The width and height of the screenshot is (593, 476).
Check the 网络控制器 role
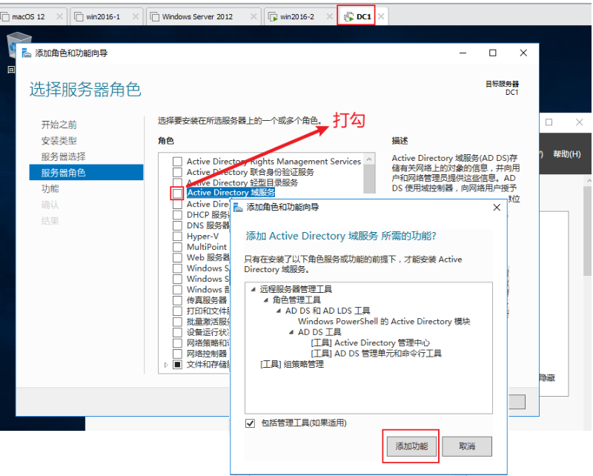(177, 354)
